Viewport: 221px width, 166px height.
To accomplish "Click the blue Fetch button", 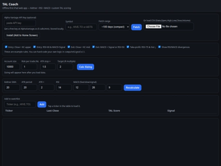I will (x=136, y=27).
